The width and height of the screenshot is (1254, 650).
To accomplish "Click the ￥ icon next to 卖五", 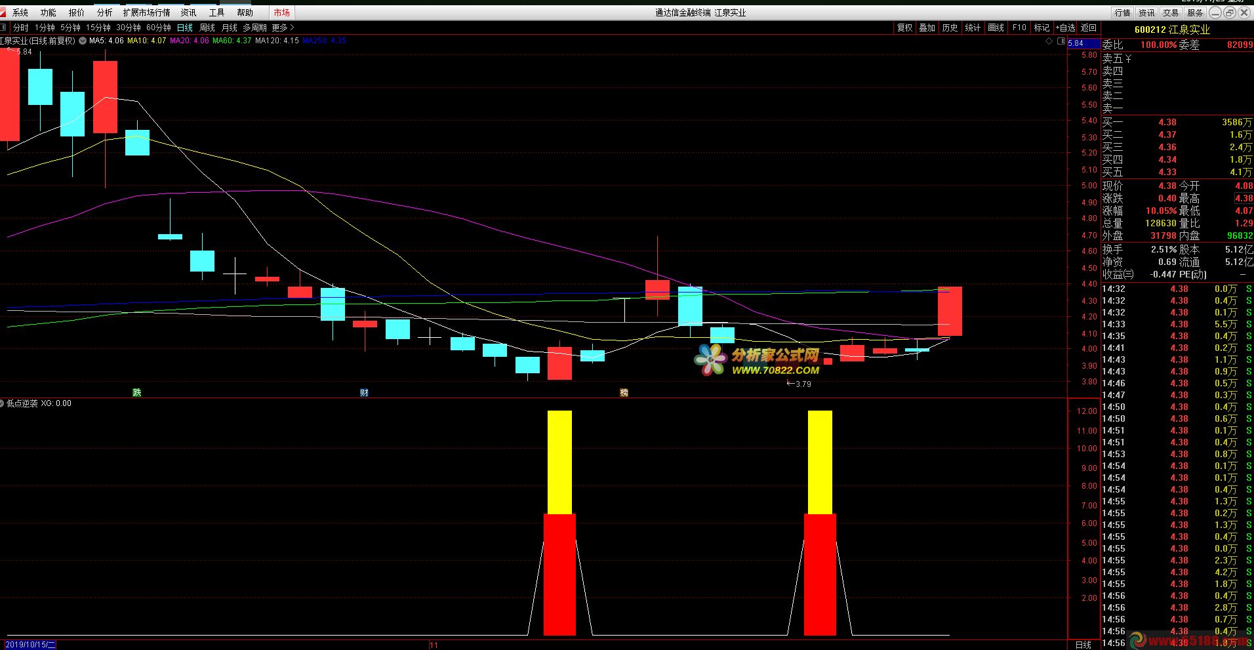I will pyautogui.click(x=1128, y=58).
